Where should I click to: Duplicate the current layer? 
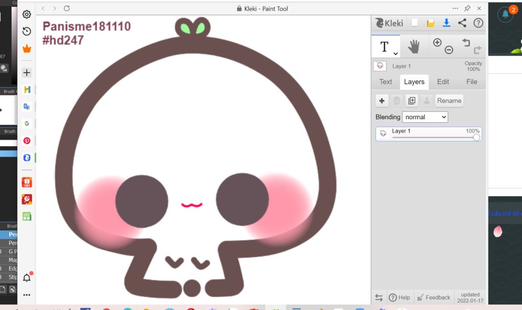pos(412,100)
